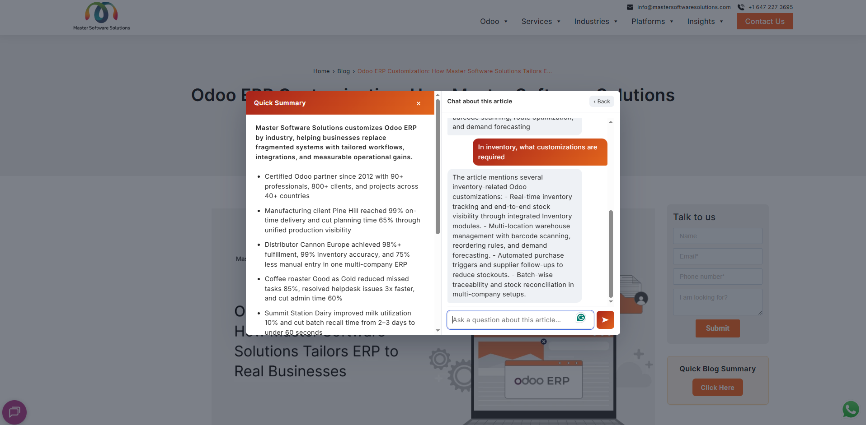Expand the Odoo menu dropdown
Viewport: 866px width, 425px height.
494,22
